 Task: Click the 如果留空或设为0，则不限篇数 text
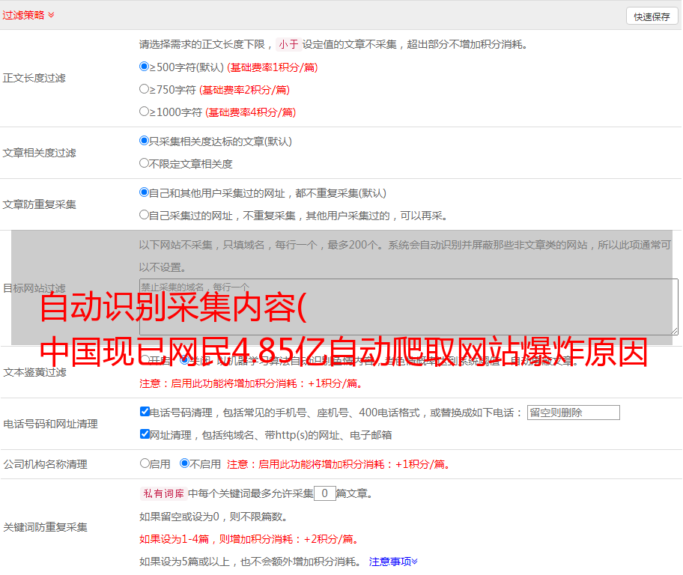point(213,517)
